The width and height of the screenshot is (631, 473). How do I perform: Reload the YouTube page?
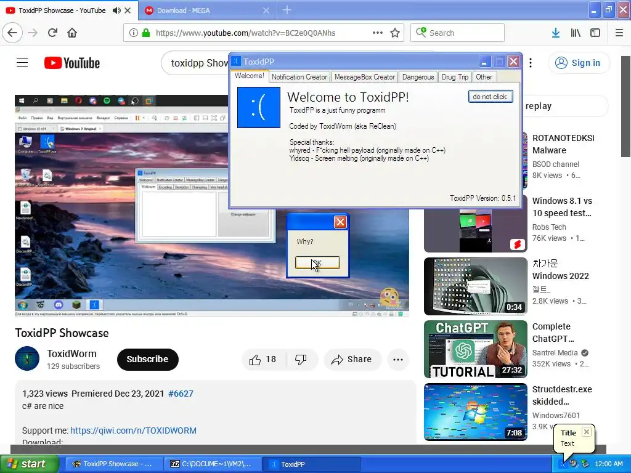click(52, 33)
